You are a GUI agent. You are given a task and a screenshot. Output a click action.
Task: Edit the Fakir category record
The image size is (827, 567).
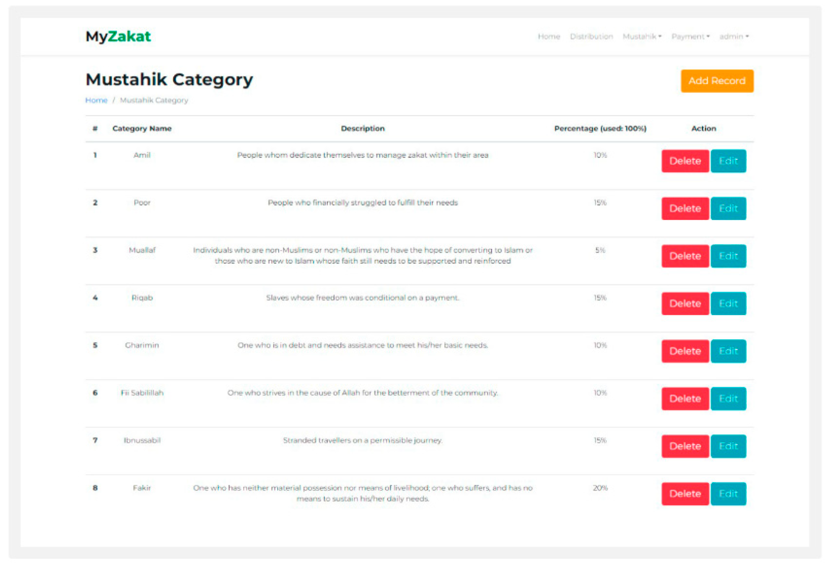pyautogui.click(x=728, y=493)
